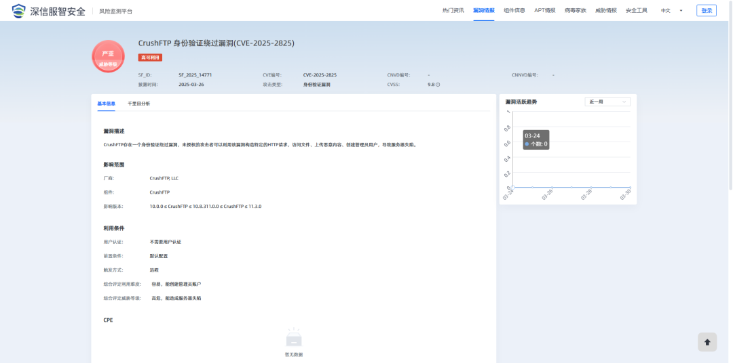This screenshot has height=363, width=733.
Task: Click the vulnerability title CrushFTP 身份验证绕过漏洞(CVE-2025-2825)
Action: 216,43
